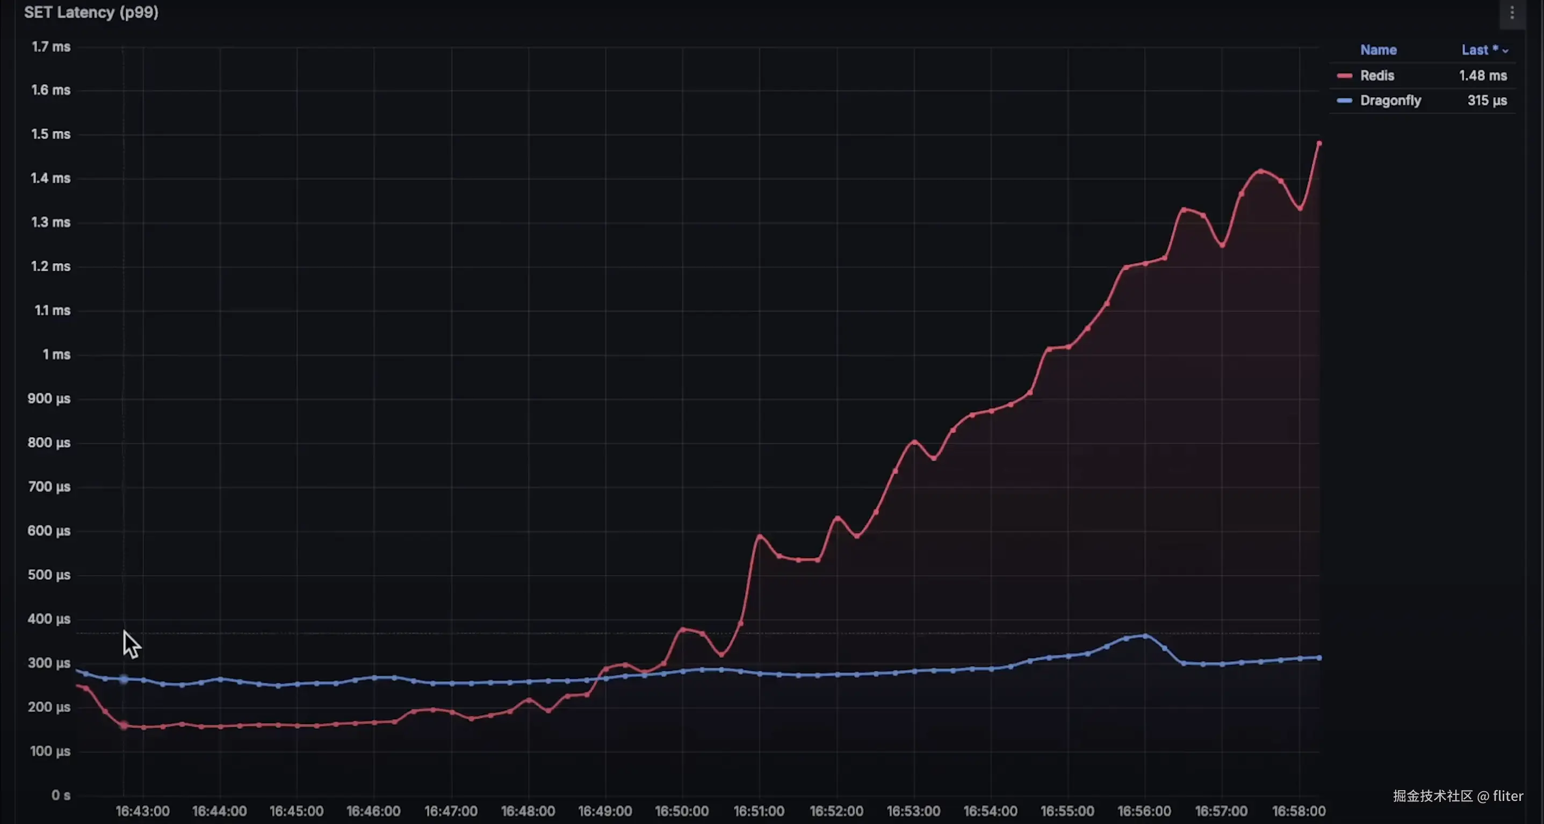Image resolution: width=1544 pixels, height=824 pixels.
Task: Click the fliter watermark text at bottom right
Action: tap(1507, 796)
